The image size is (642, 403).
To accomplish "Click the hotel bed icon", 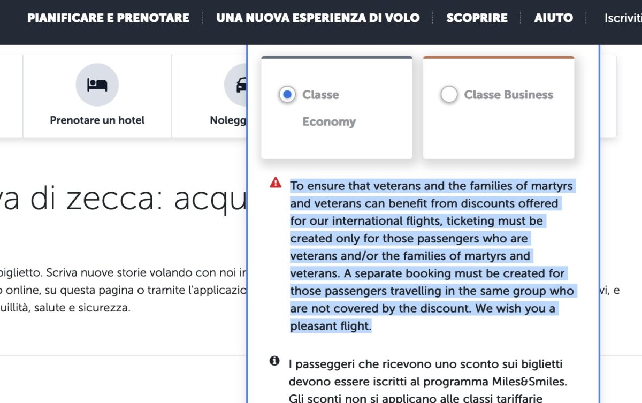I will pyautogui.click(x=97, y=85).
